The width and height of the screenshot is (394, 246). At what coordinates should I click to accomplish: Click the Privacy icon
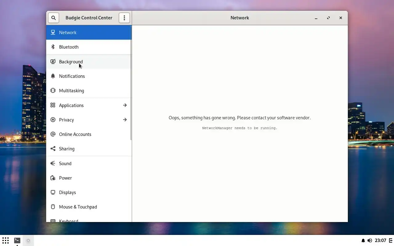[53, 120]
